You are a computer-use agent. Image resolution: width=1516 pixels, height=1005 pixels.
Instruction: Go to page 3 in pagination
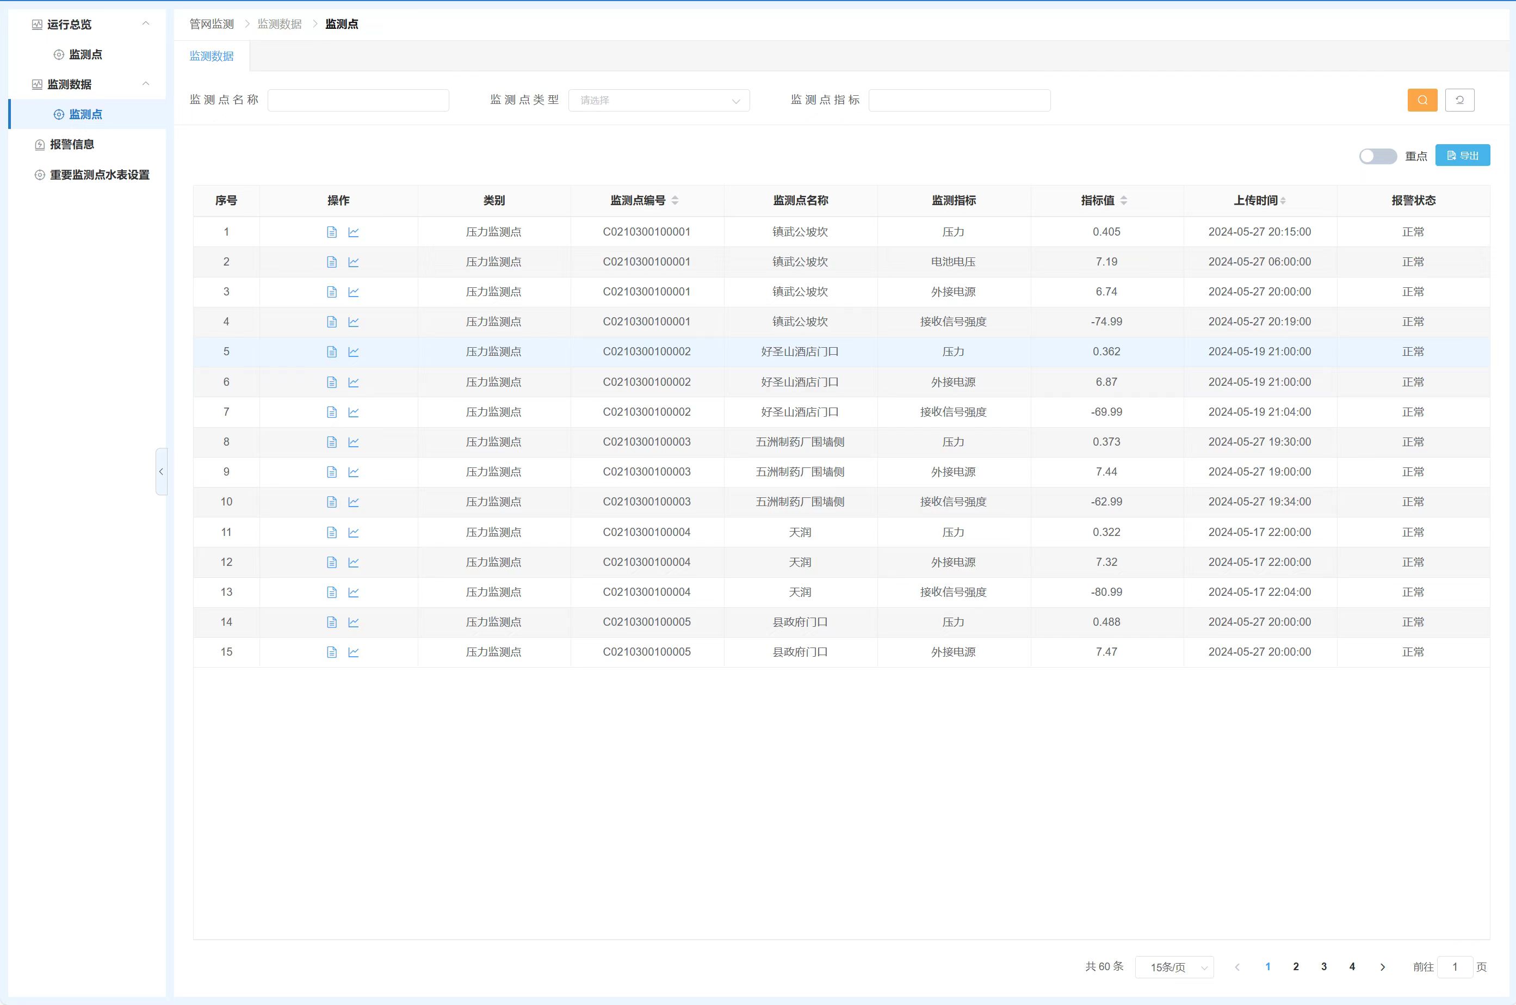click(1324, 966)
